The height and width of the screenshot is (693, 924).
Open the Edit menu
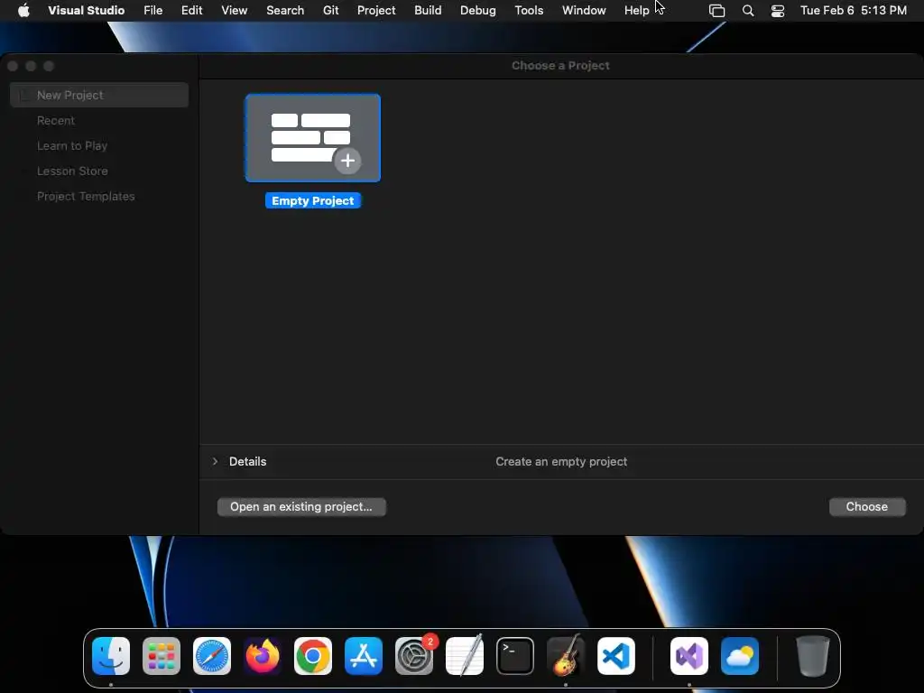[192, 10]
